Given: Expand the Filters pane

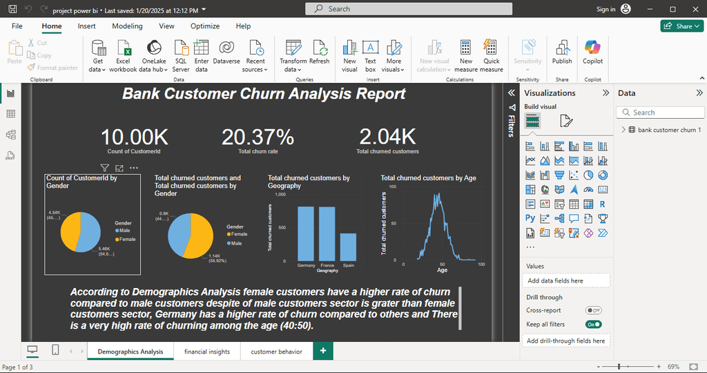Looking at the screenshot, I should (x=512, y=93).
